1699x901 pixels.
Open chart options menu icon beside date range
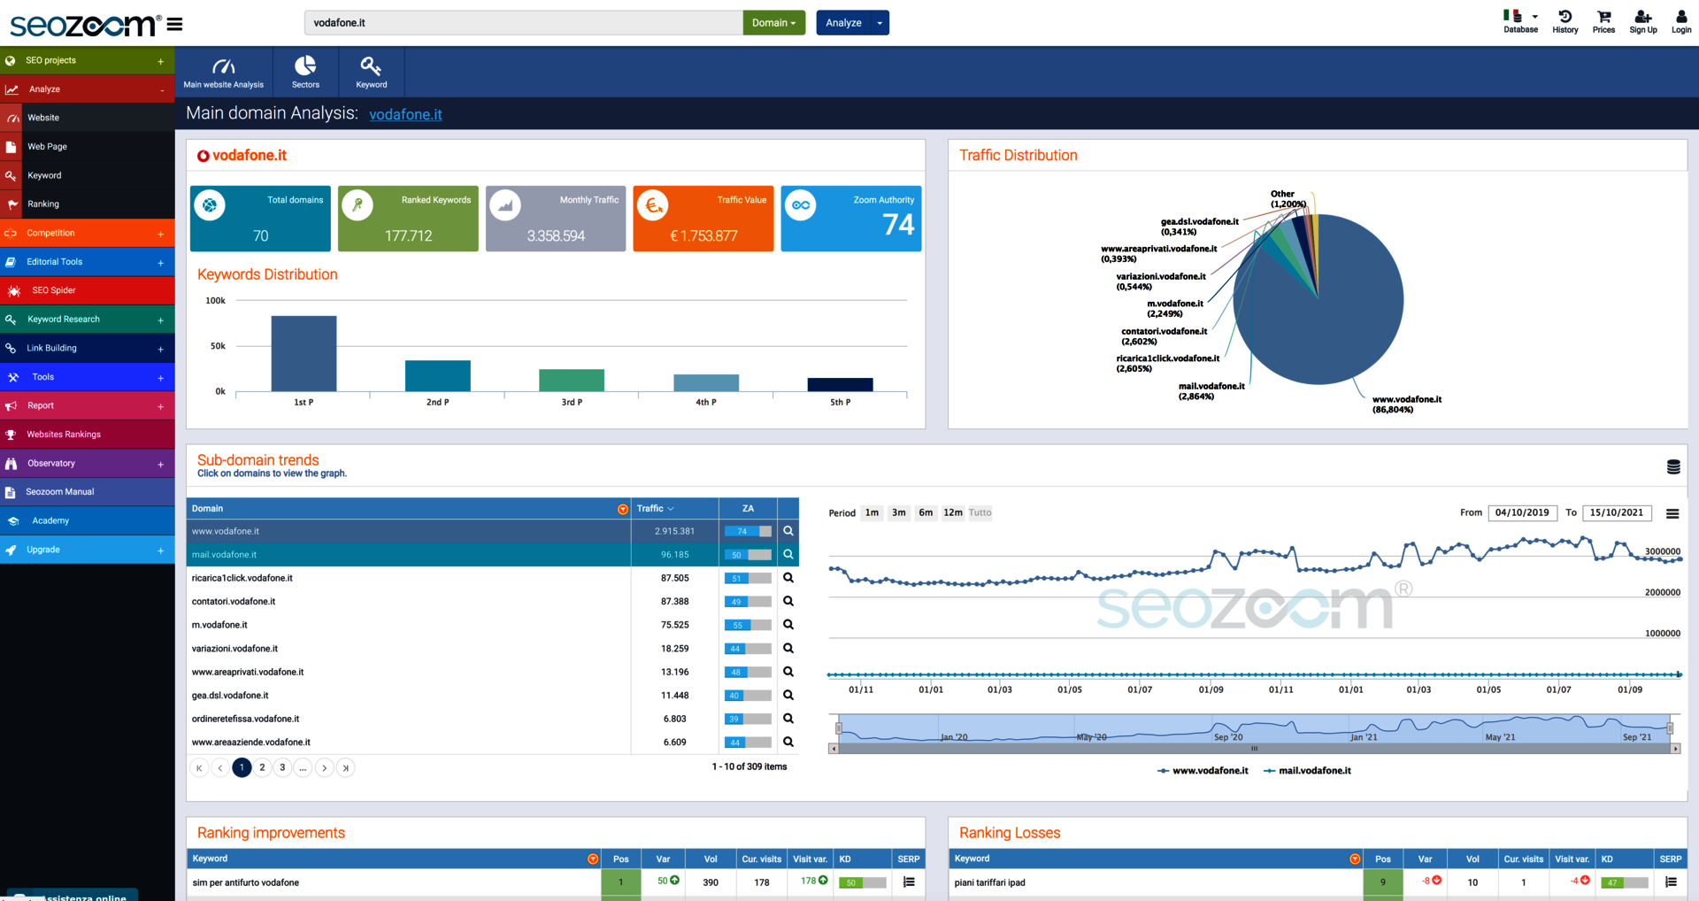coord(1672,513)
